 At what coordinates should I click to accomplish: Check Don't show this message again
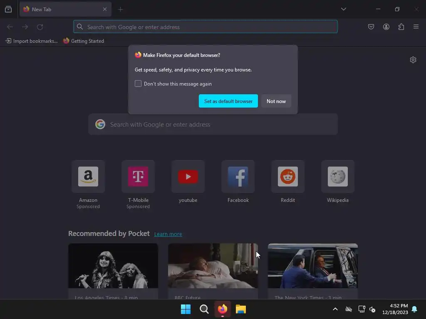(138, 83)
